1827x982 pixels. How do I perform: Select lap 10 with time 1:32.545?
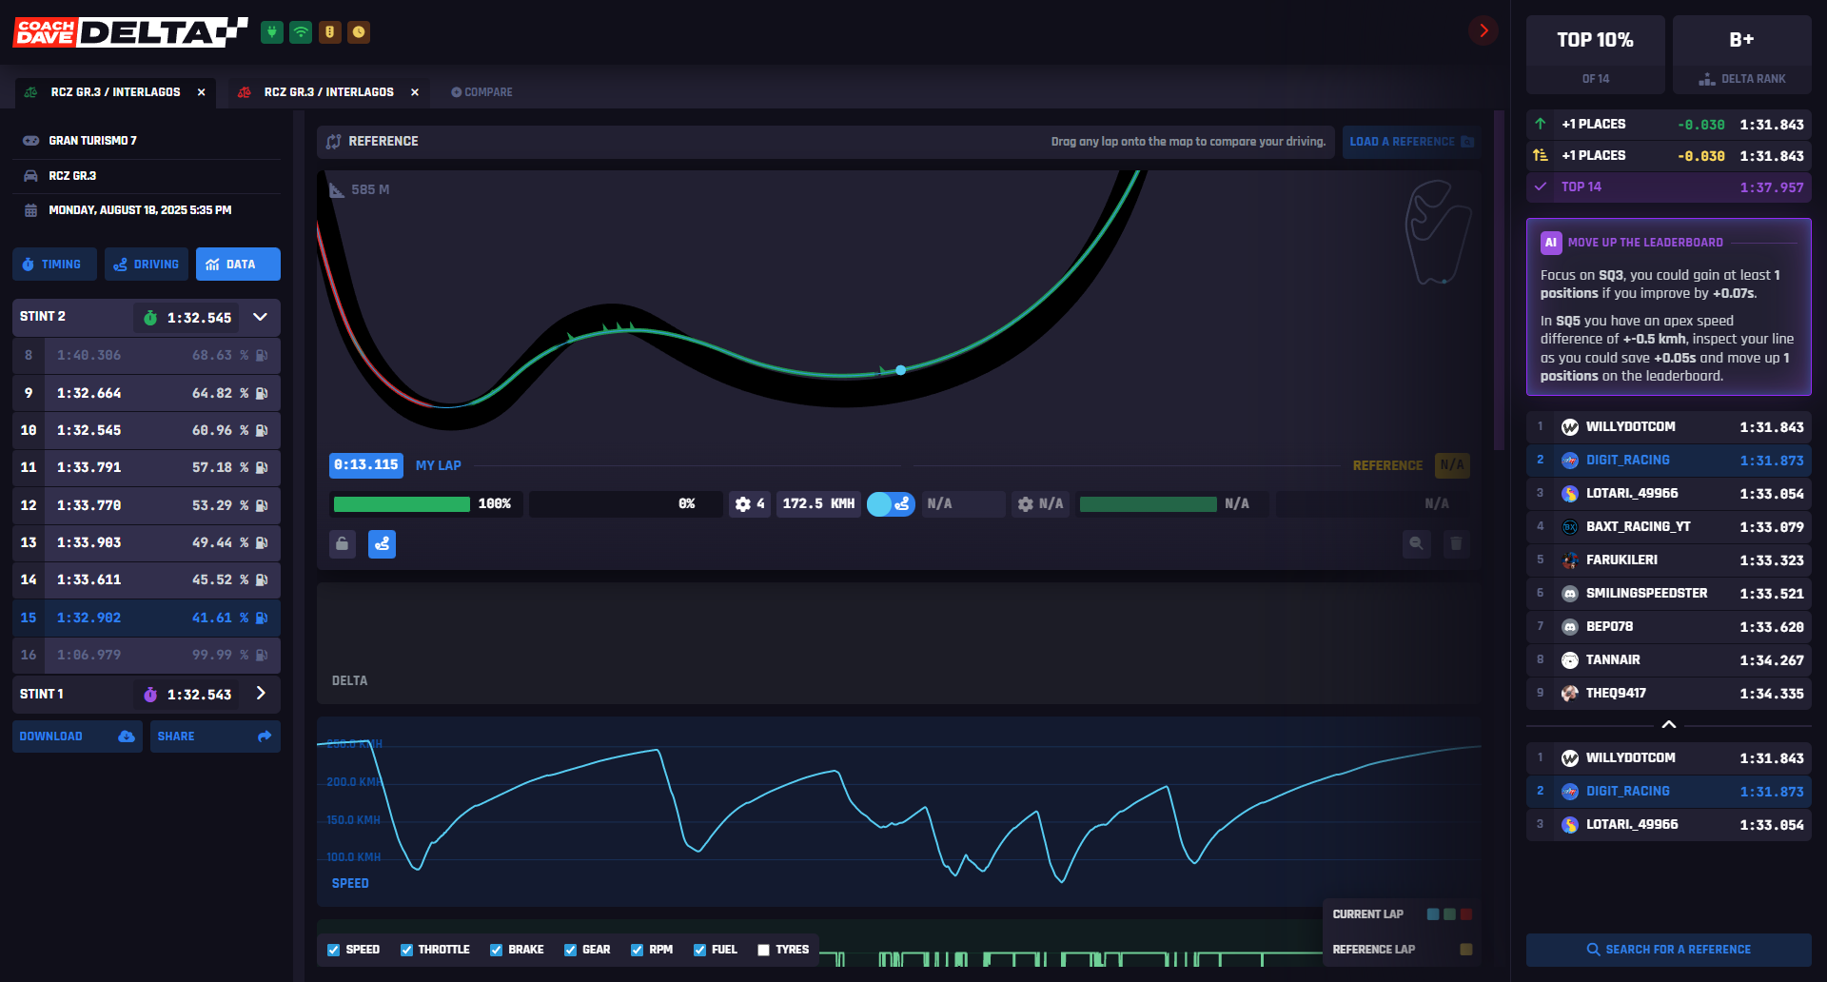click(x=147, y=430)
